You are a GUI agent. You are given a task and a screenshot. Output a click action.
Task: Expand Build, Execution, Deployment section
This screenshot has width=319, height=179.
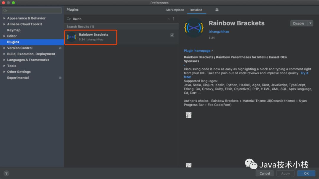(4, 54)
